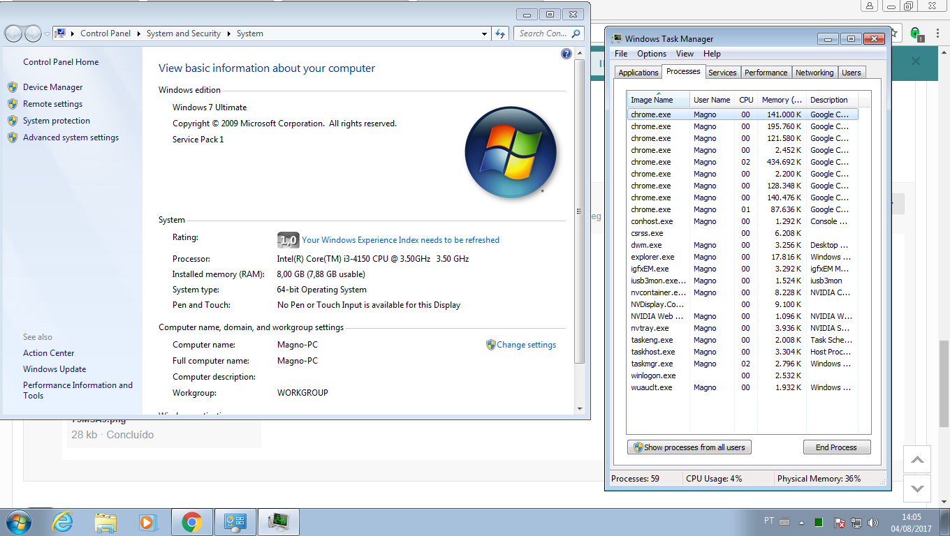Open the File menu in Task Manager

point(621,54)
